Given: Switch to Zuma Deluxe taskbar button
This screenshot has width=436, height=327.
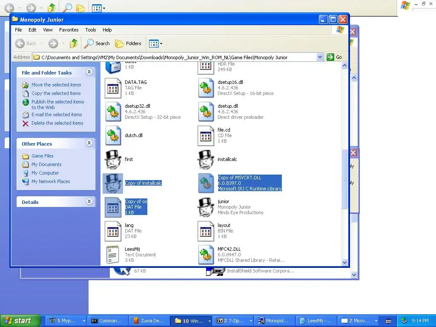Looking at the screenshot, I should 149,321.
